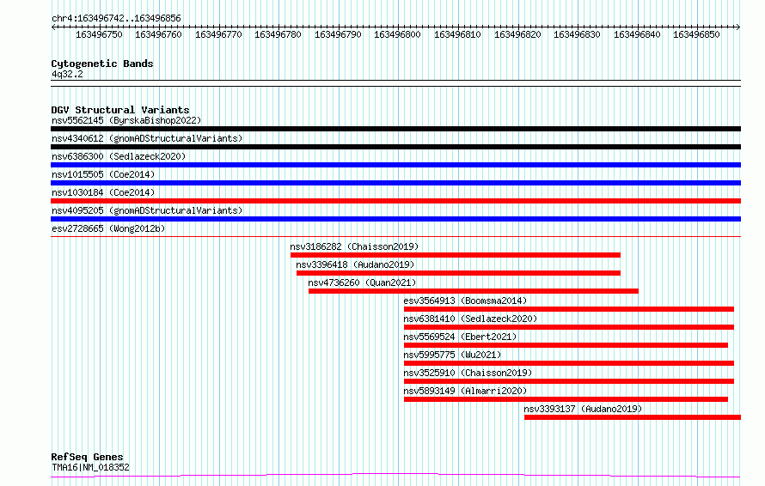The height and width of the screenshot is (486, 765).
Task: Click the red bar under esv3564913
Action: (569, 309)
